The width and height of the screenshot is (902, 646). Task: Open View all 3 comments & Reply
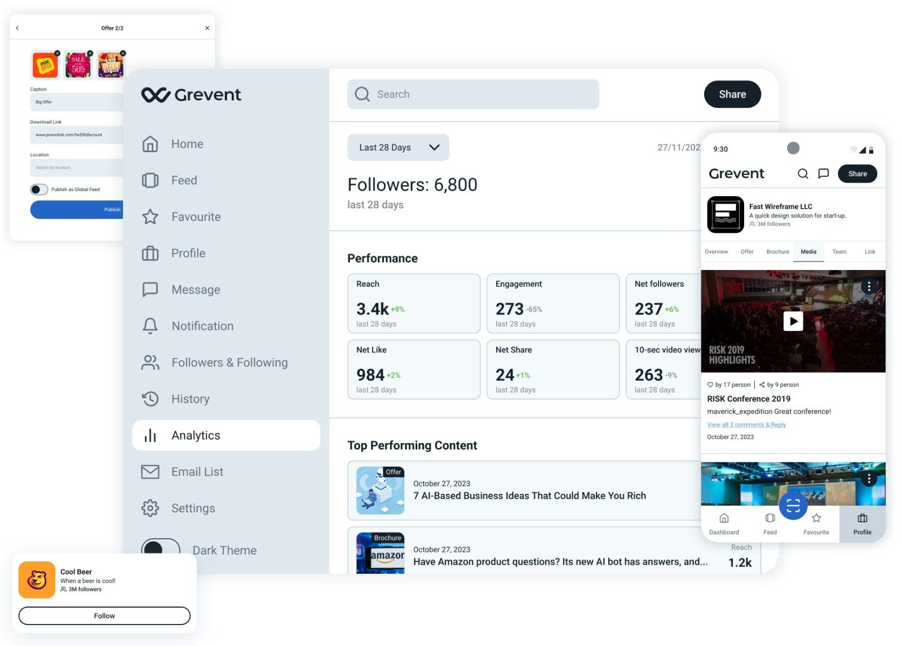pyautogui.click(x=746, y=425)
